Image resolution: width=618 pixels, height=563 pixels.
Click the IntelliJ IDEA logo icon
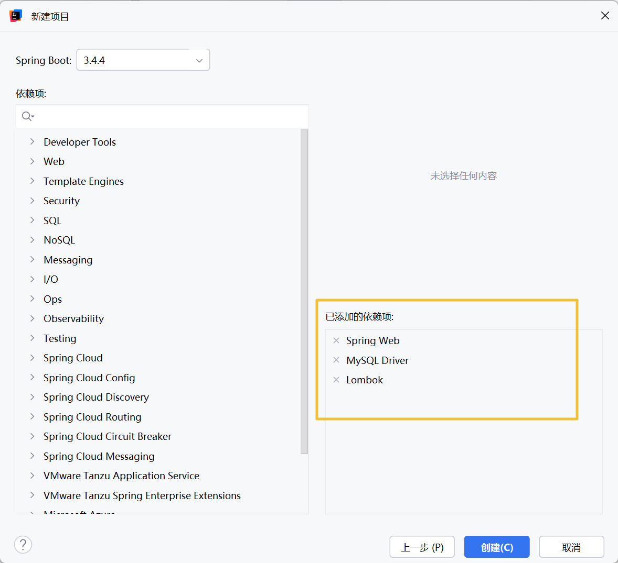pos(16,16)
